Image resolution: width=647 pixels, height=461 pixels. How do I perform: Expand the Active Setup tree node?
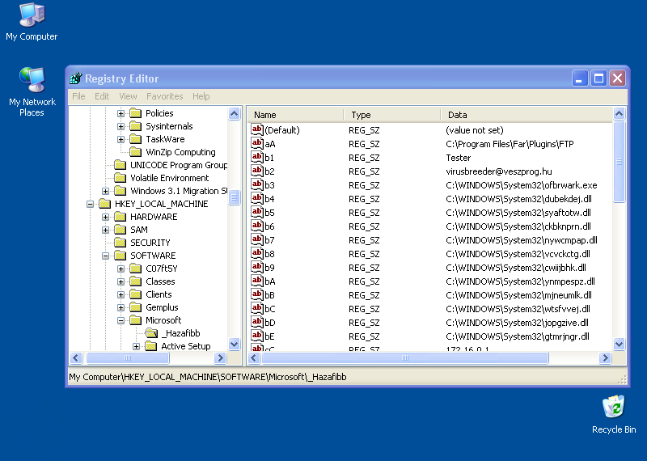tap(136, 346)
